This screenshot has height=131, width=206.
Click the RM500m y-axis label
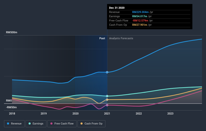[x=12, y=32]
